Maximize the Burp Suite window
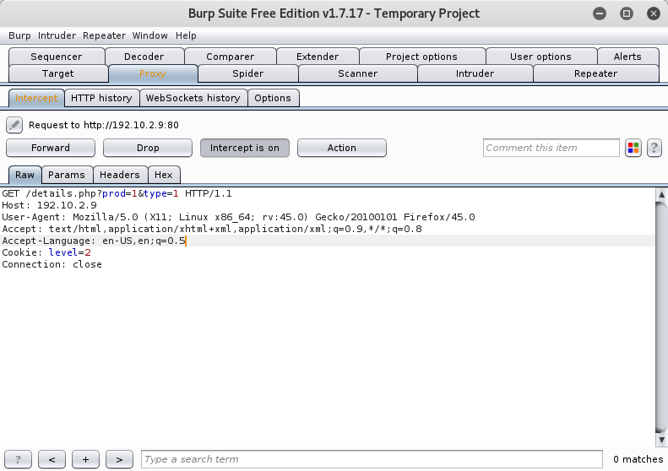This screenshot has height=471, width=668. click(x=627, y=14)
